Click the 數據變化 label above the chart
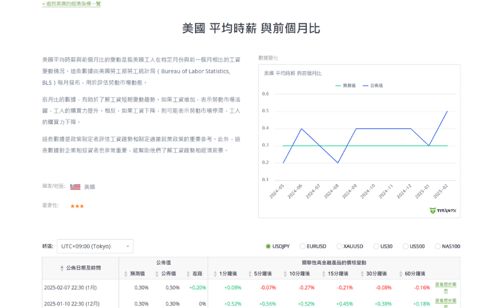Viewport: 494px width, 308px height. 268,58
